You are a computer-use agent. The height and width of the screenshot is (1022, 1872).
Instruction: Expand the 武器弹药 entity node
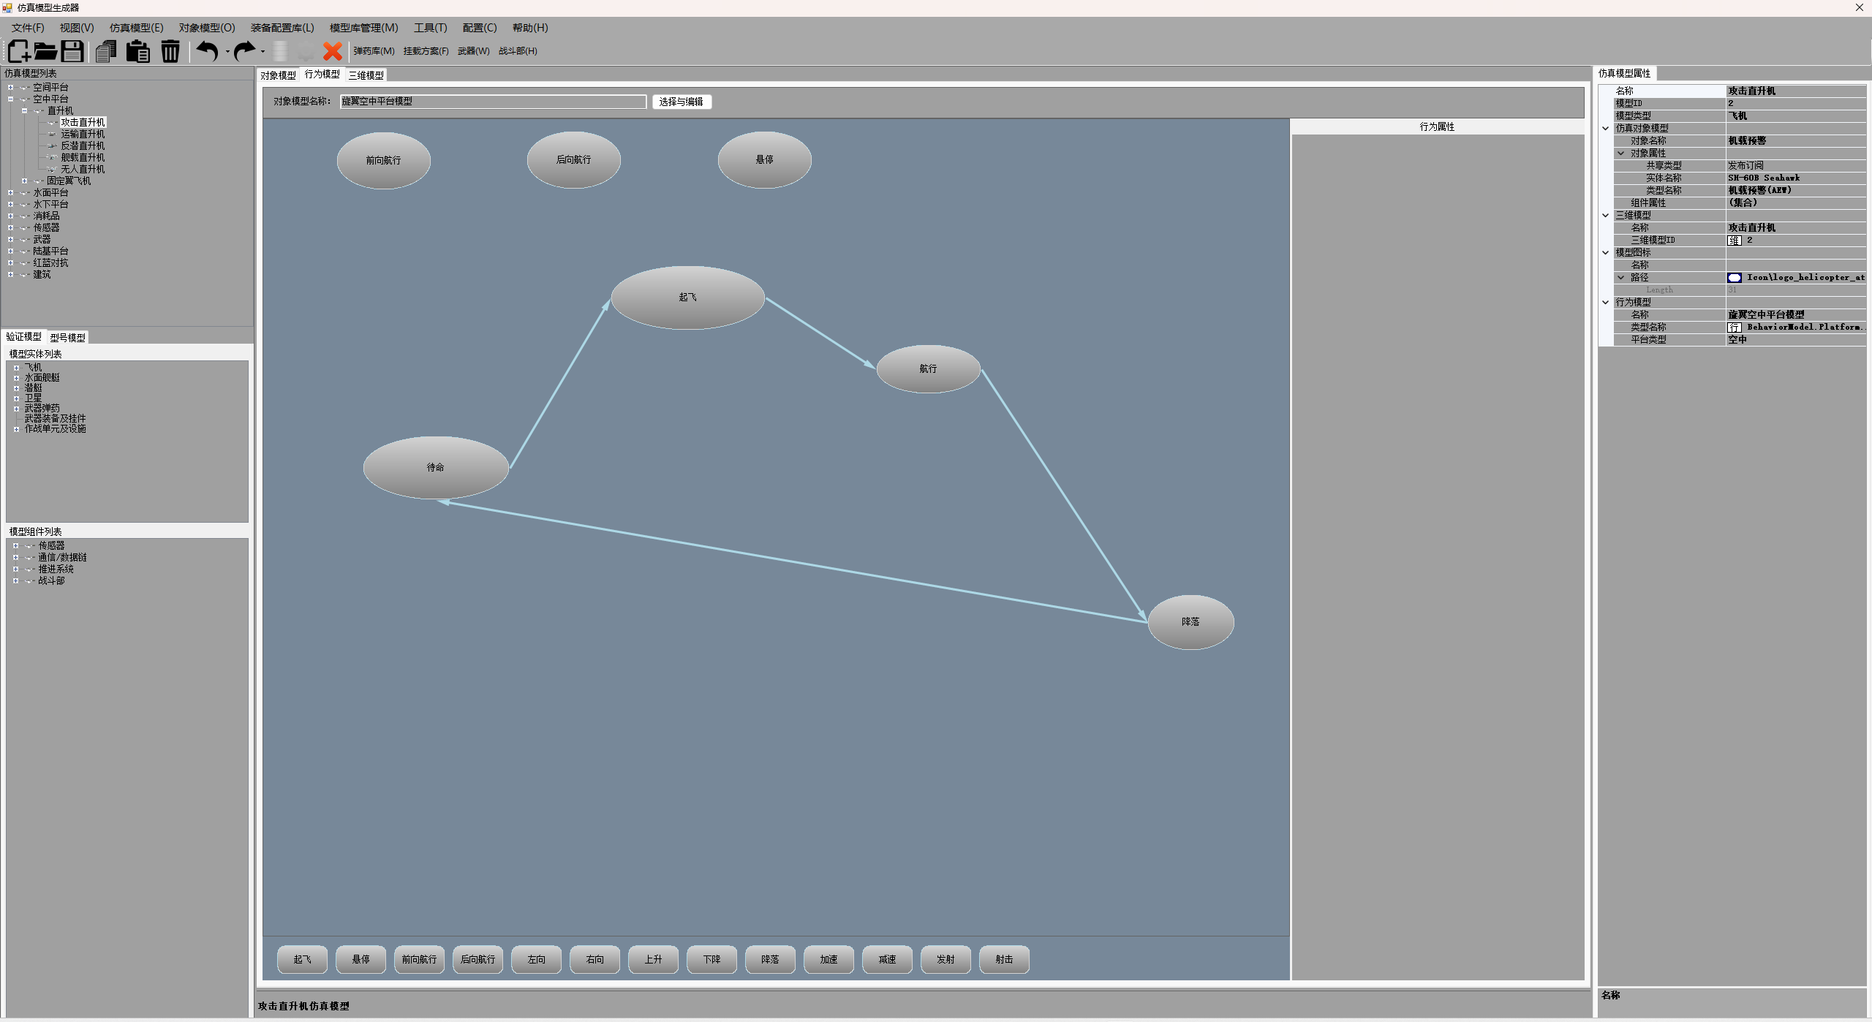click(16, 409)
